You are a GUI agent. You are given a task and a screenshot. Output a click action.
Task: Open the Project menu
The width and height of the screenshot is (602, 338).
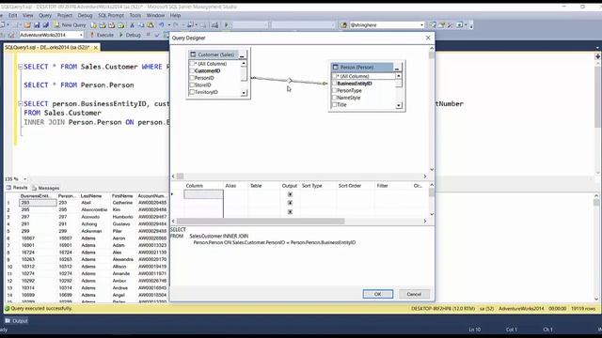point(65,15)
